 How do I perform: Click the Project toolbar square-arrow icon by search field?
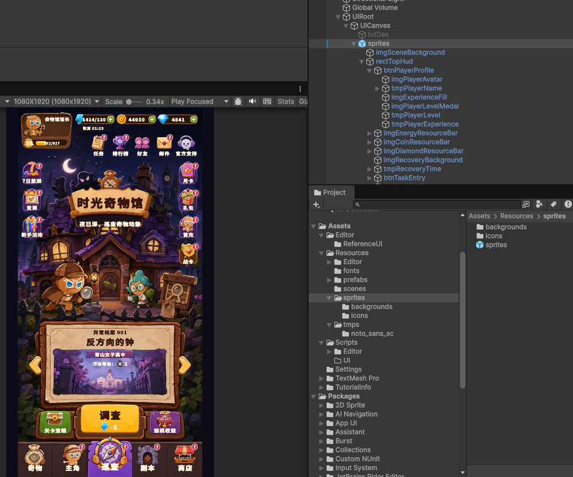[x=526, y=204]
